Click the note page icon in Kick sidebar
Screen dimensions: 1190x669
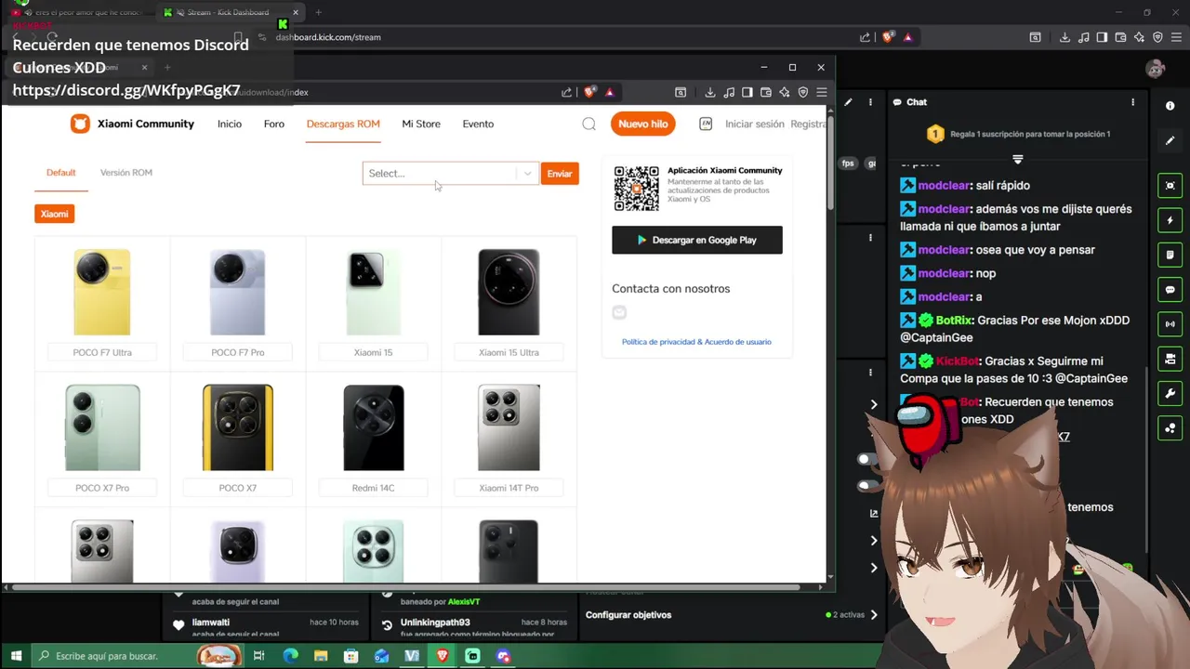1170,255
